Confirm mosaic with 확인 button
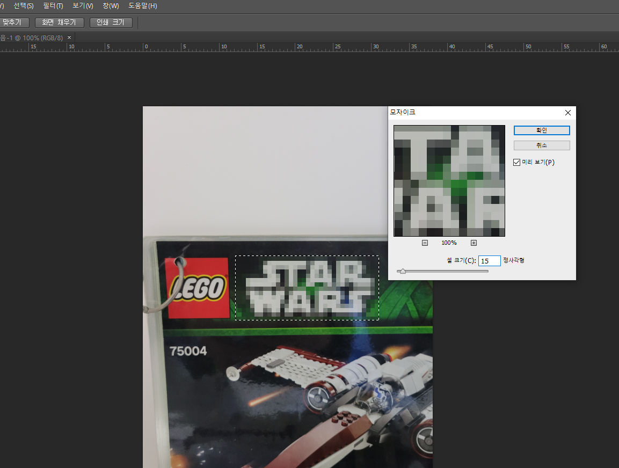This screenshot has width=619, height=468. click(x=541, y=130)
